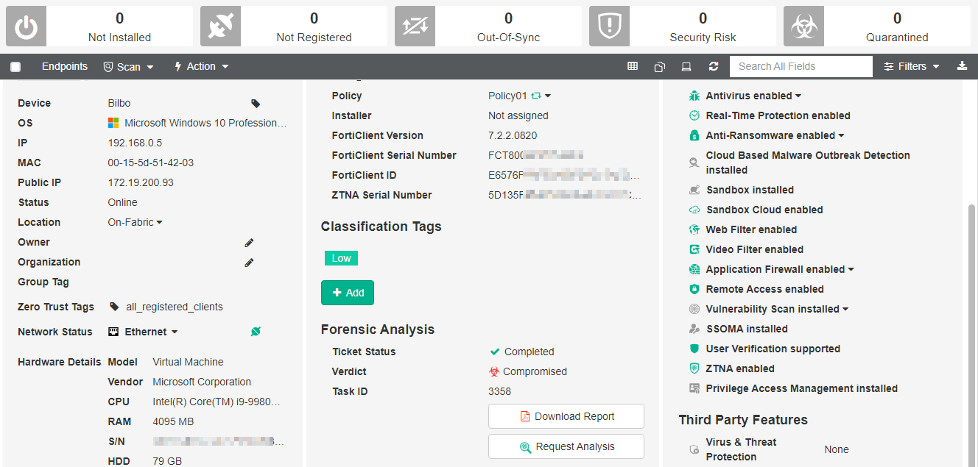Click the Not Installed power icon

point(26,26)
